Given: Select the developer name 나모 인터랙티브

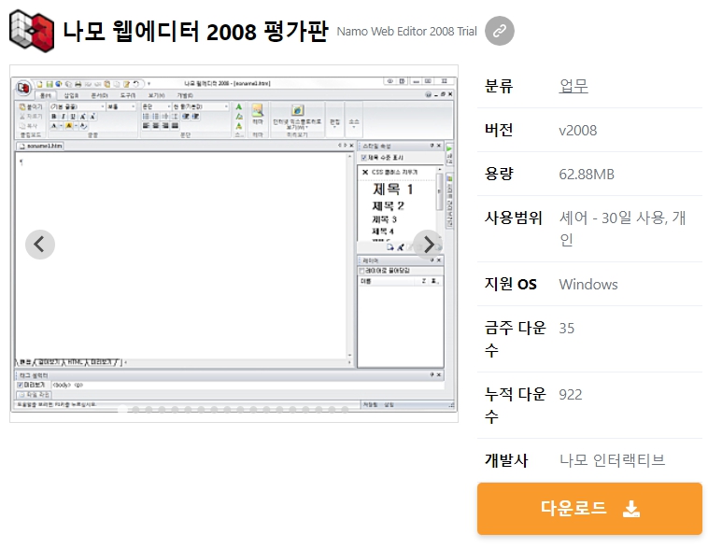Looking at the screenshot, I should [612, 460].
